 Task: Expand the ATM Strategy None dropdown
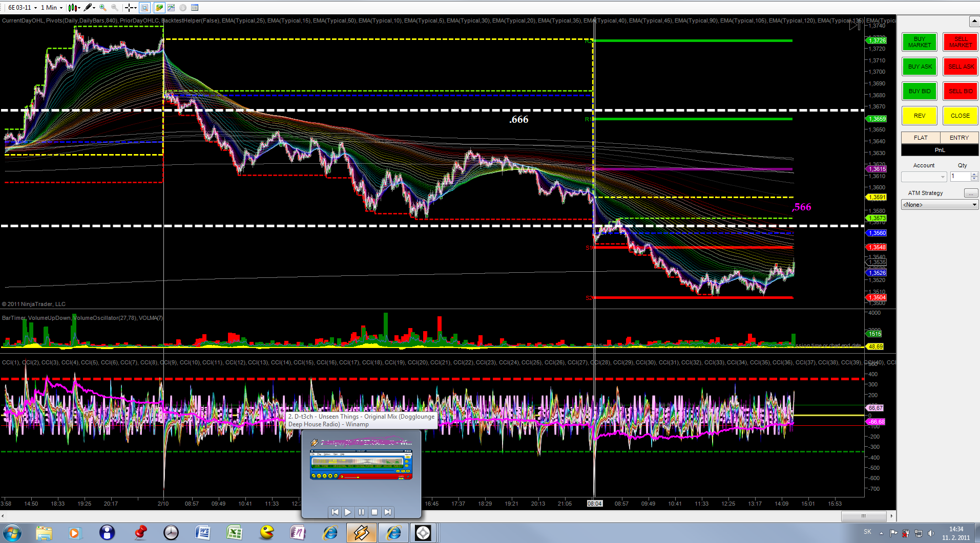940,205
